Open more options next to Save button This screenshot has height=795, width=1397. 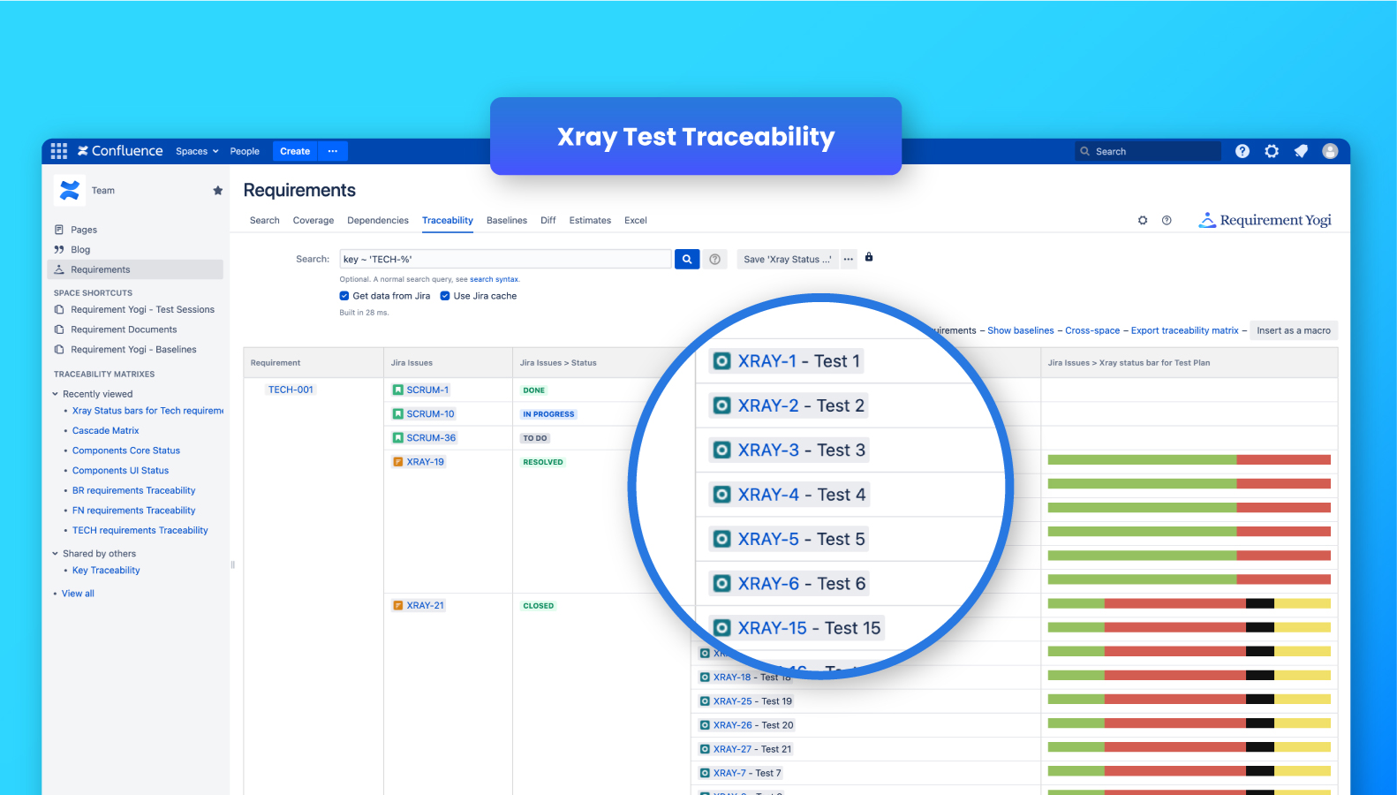[849, 259]
